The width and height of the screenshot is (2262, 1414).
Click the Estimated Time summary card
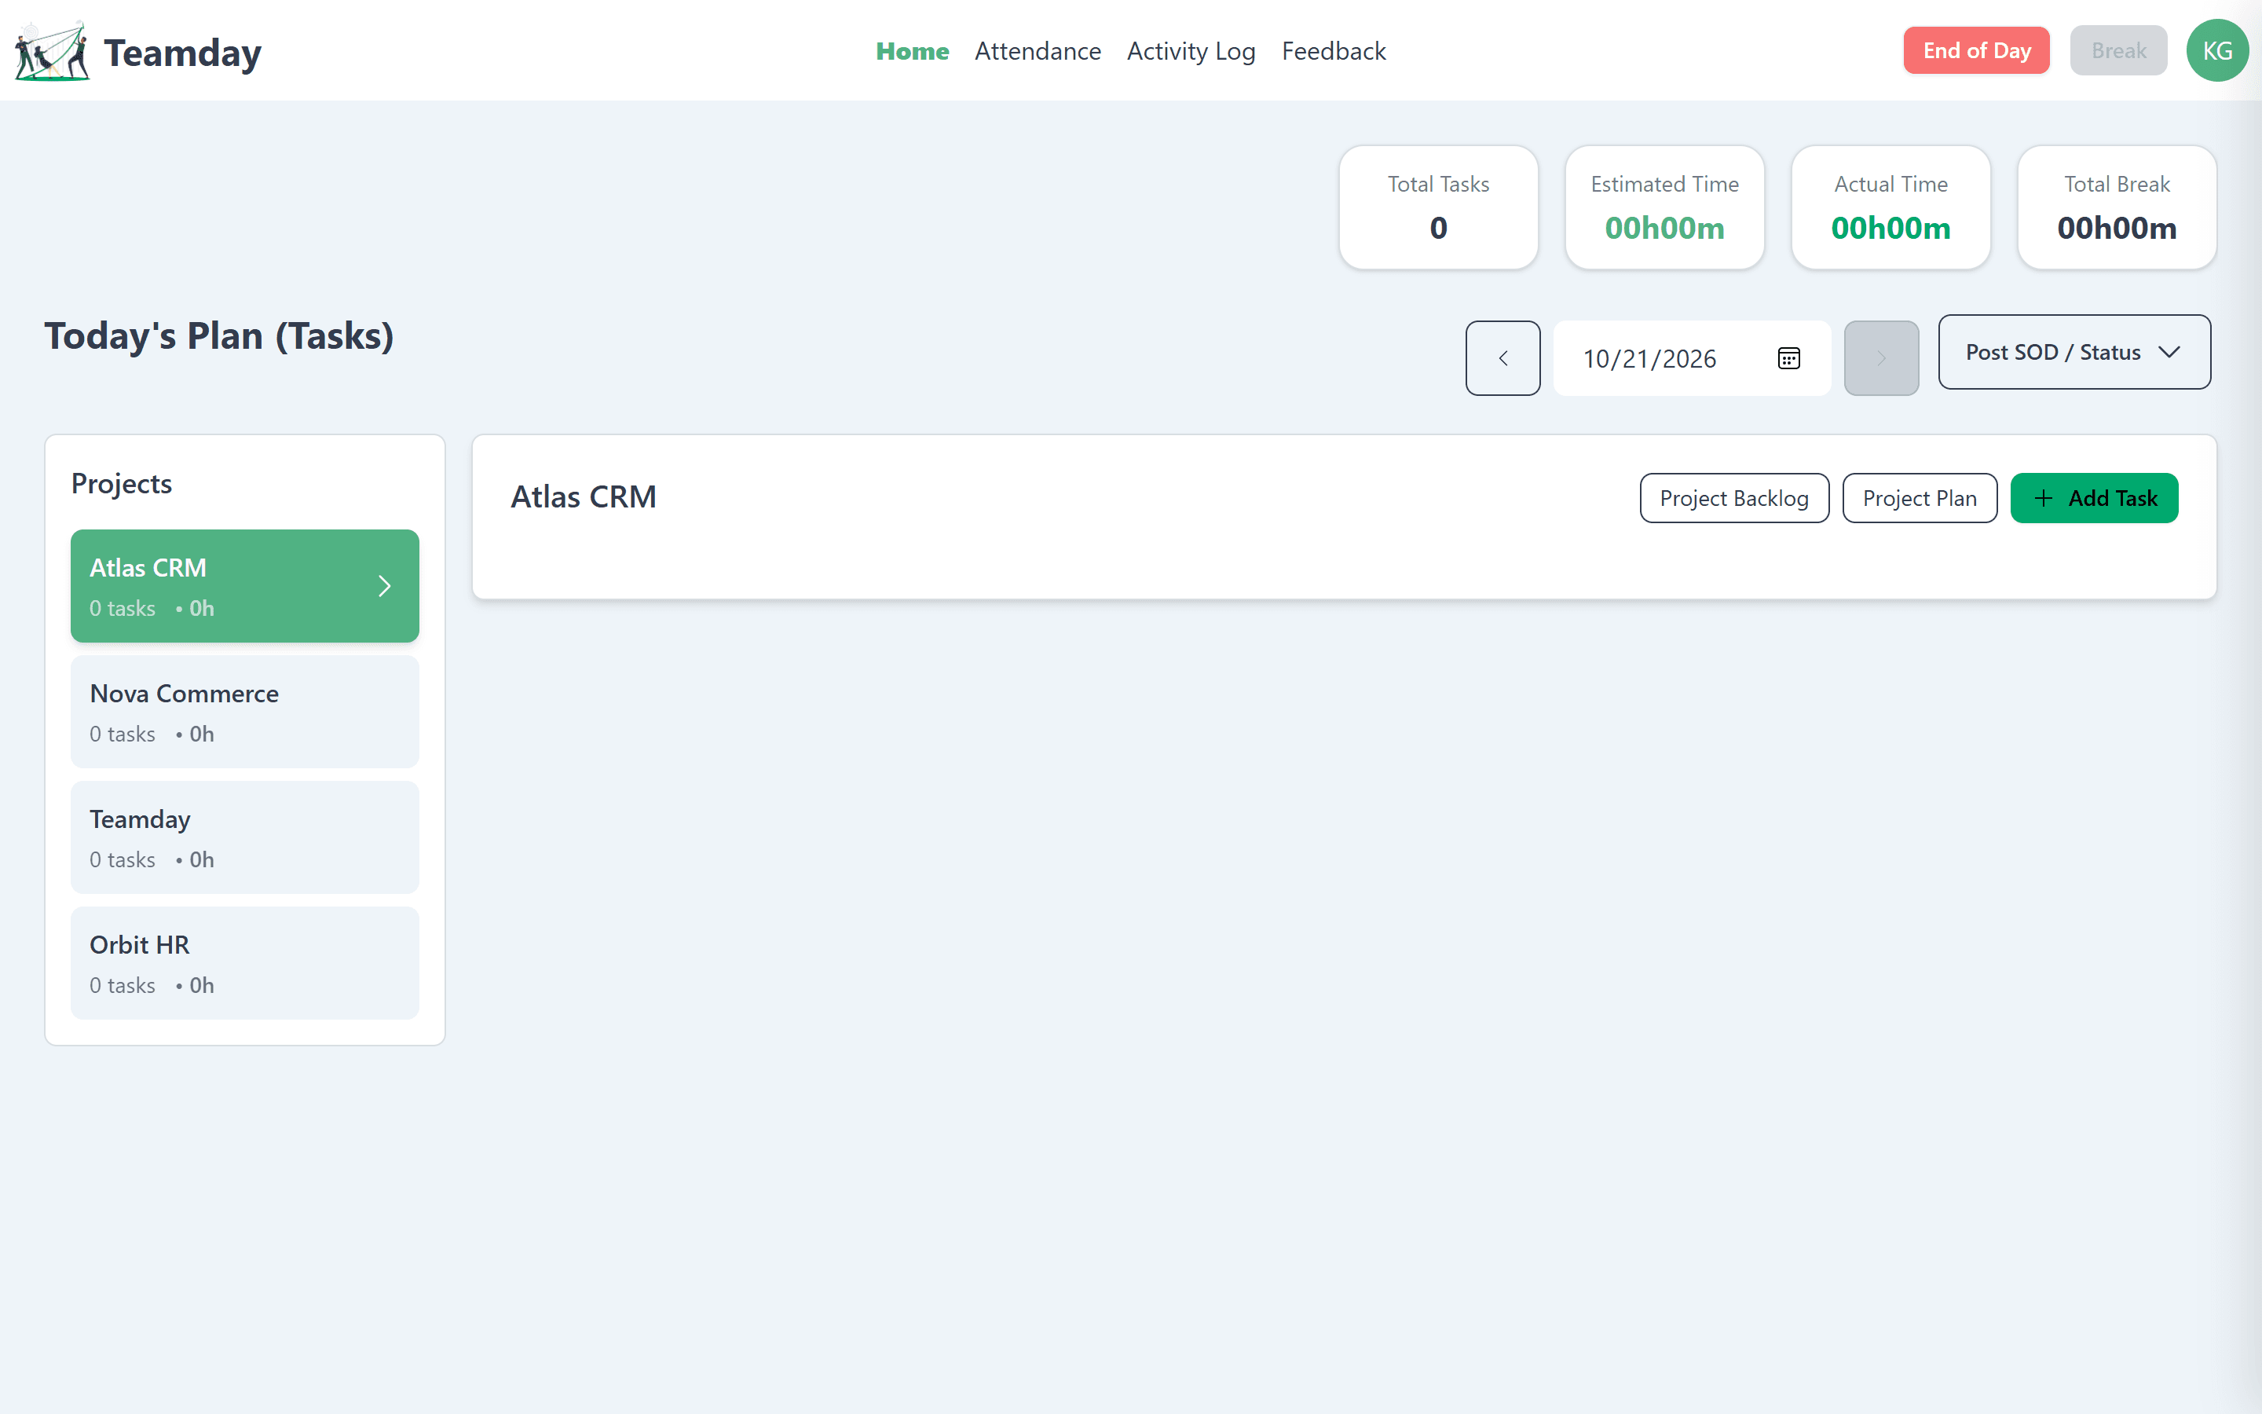pos(1665,207)
